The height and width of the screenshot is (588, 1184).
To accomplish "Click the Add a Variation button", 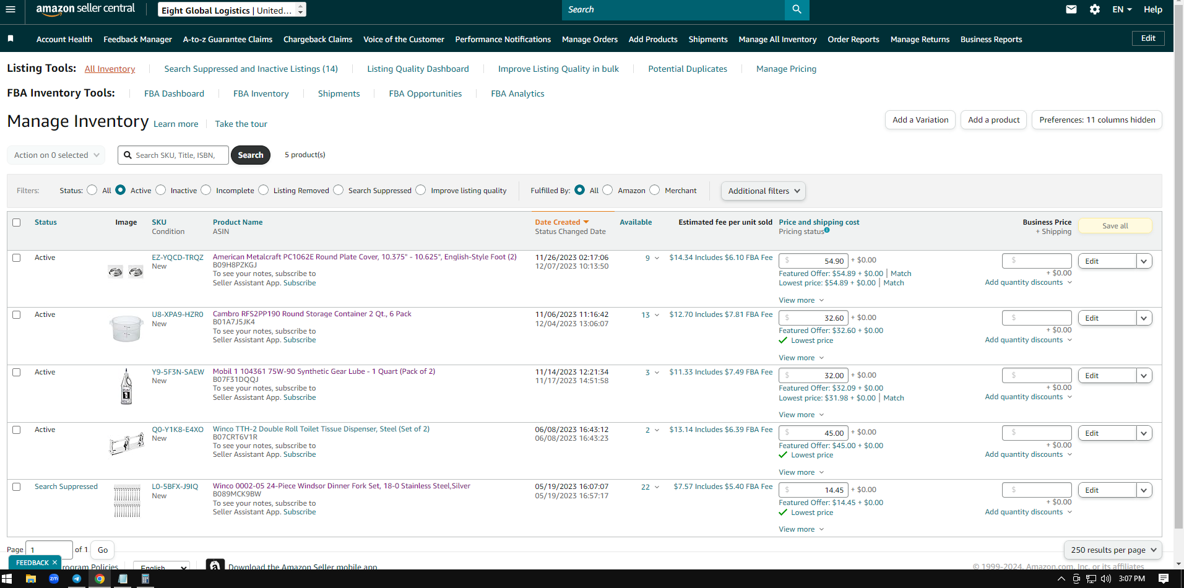I will click(920, 119).
